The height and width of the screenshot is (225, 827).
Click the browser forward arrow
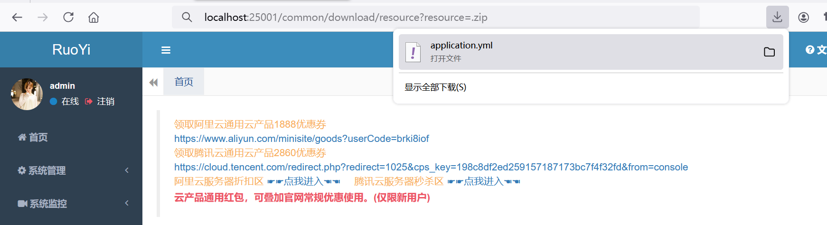coord(43,18)
